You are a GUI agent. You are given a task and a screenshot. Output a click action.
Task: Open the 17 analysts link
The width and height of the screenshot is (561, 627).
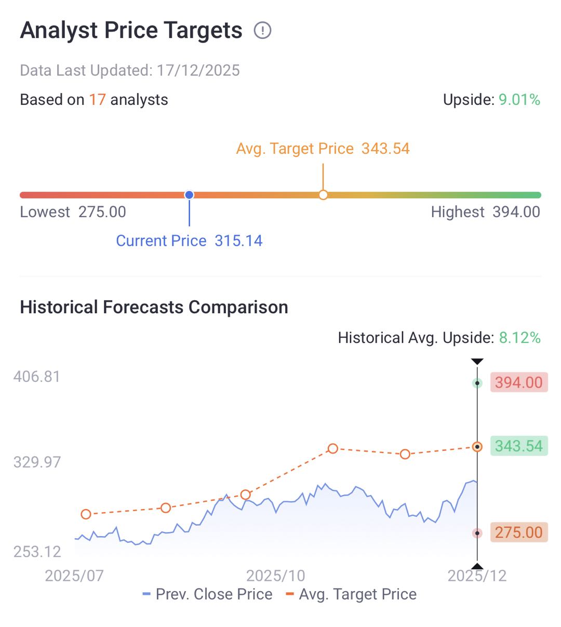(x=97, y=100)
